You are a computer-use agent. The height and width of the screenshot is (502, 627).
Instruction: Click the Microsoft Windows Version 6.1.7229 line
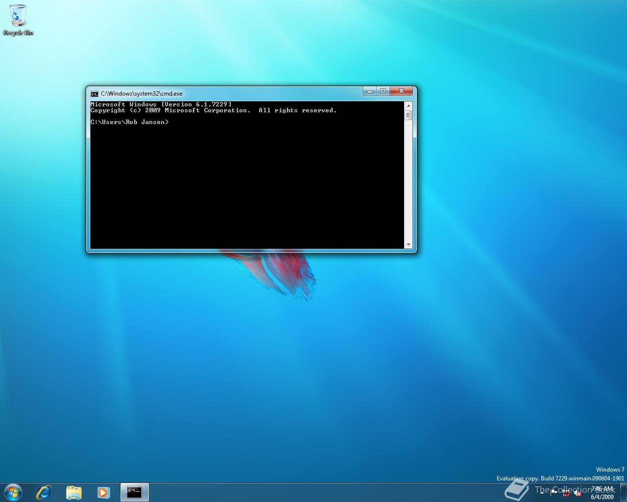161,104
